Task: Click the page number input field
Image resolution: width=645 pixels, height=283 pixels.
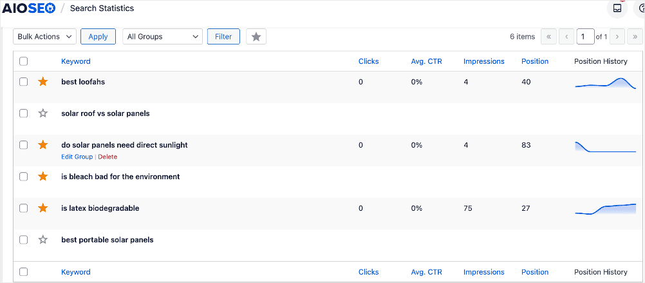Action: [585, 37]
